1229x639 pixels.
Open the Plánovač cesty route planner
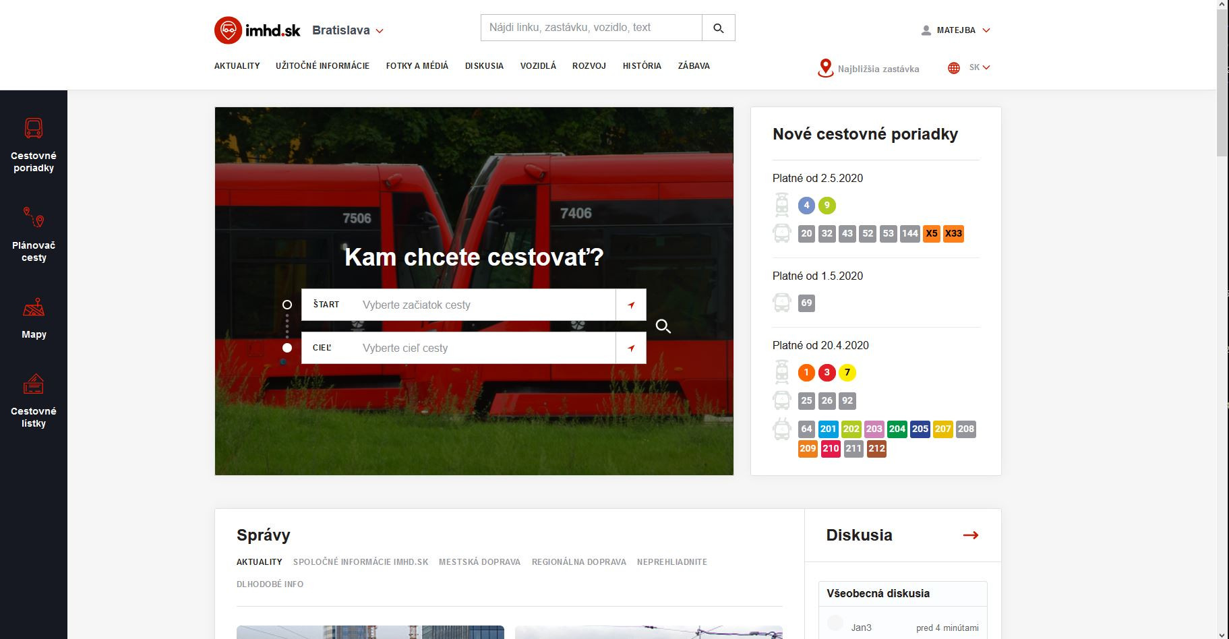(34, 235)
